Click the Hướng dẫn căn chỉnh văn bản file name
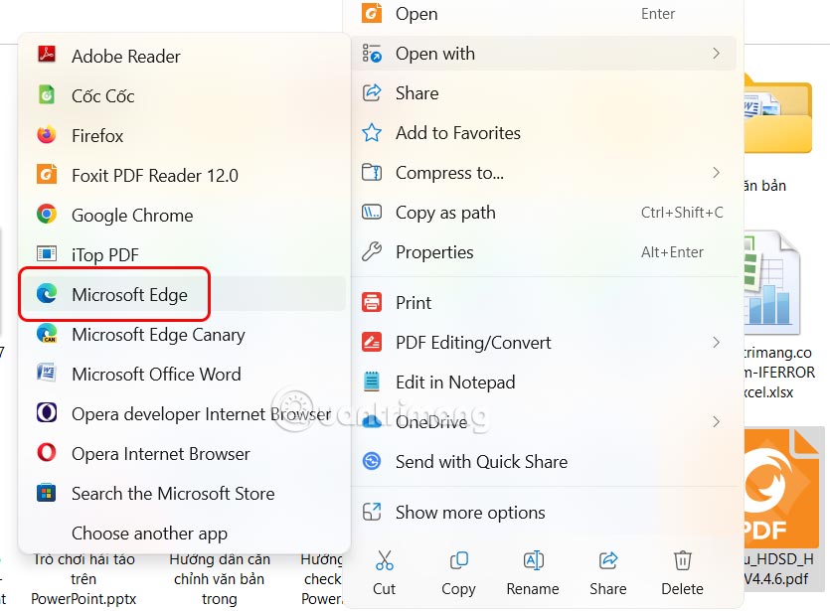Screen dimensions: 830x611 point(219,579)
